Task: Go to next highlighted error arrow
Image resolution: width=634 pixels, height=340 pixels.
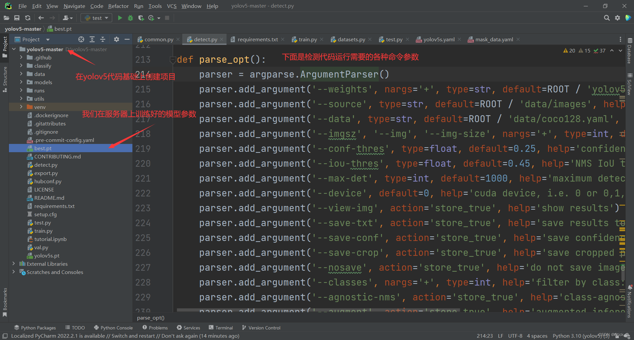Action: [620, 51]
